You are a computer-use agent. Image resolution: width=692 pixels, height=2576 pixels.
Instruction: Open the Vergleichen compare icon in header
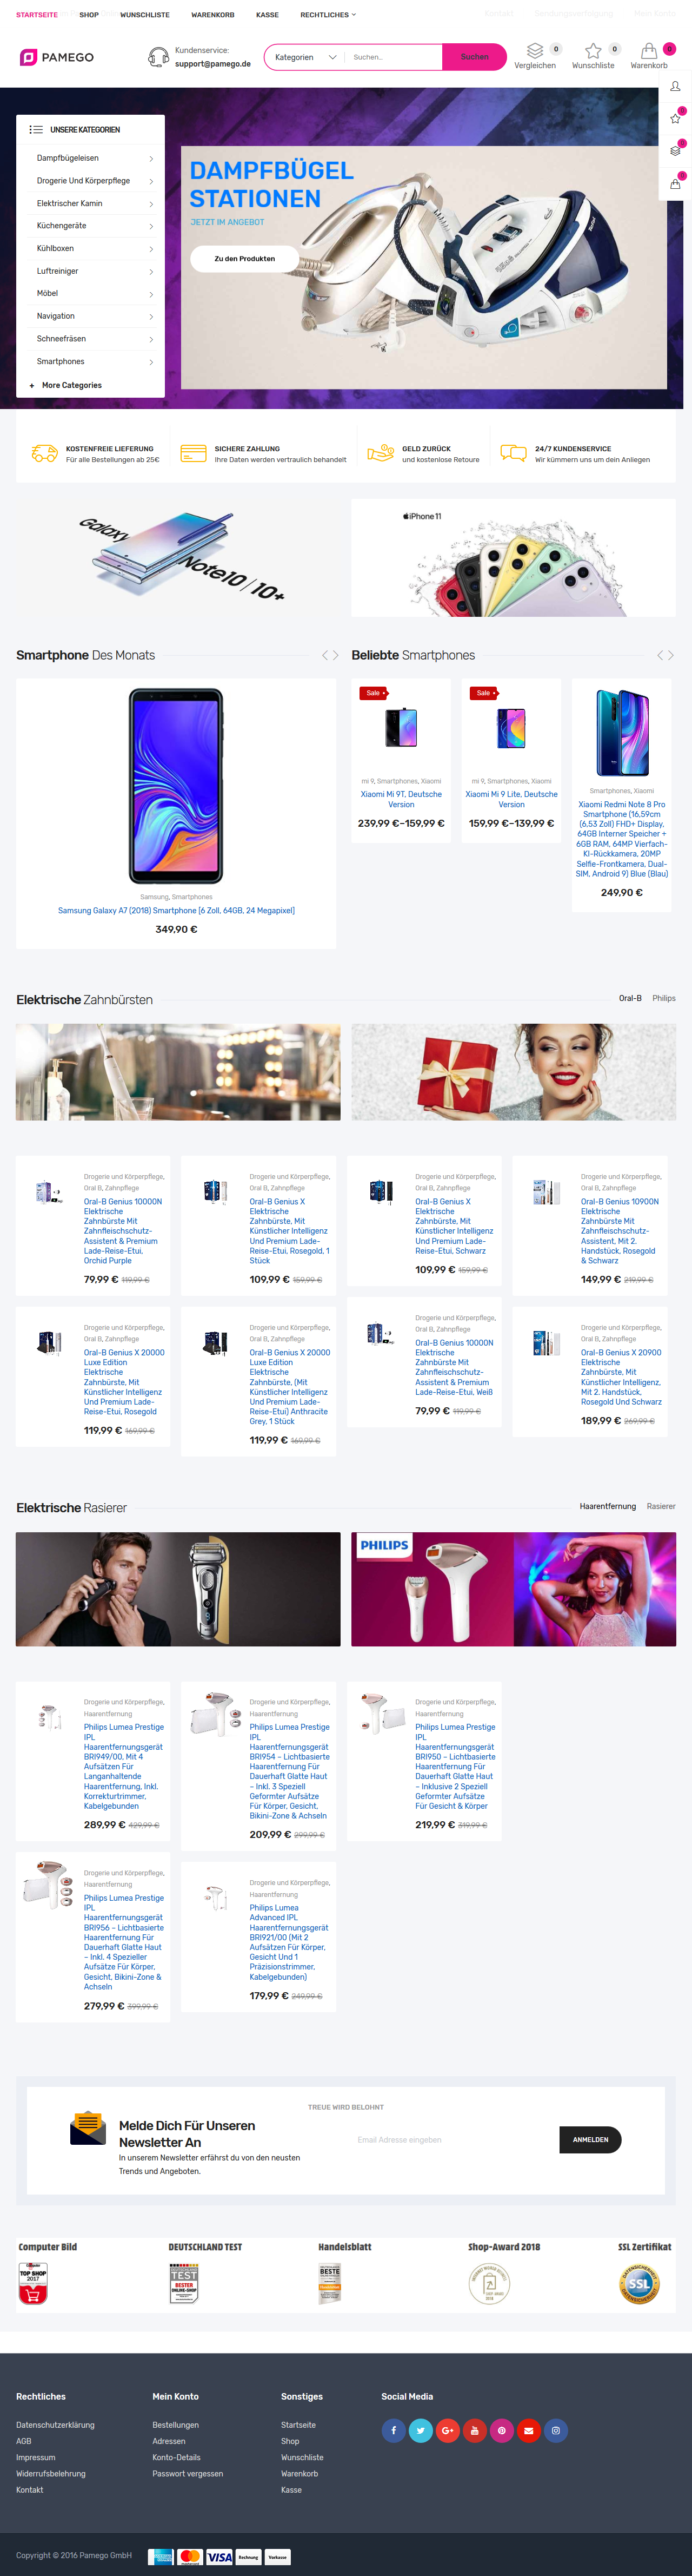[535, 51]
